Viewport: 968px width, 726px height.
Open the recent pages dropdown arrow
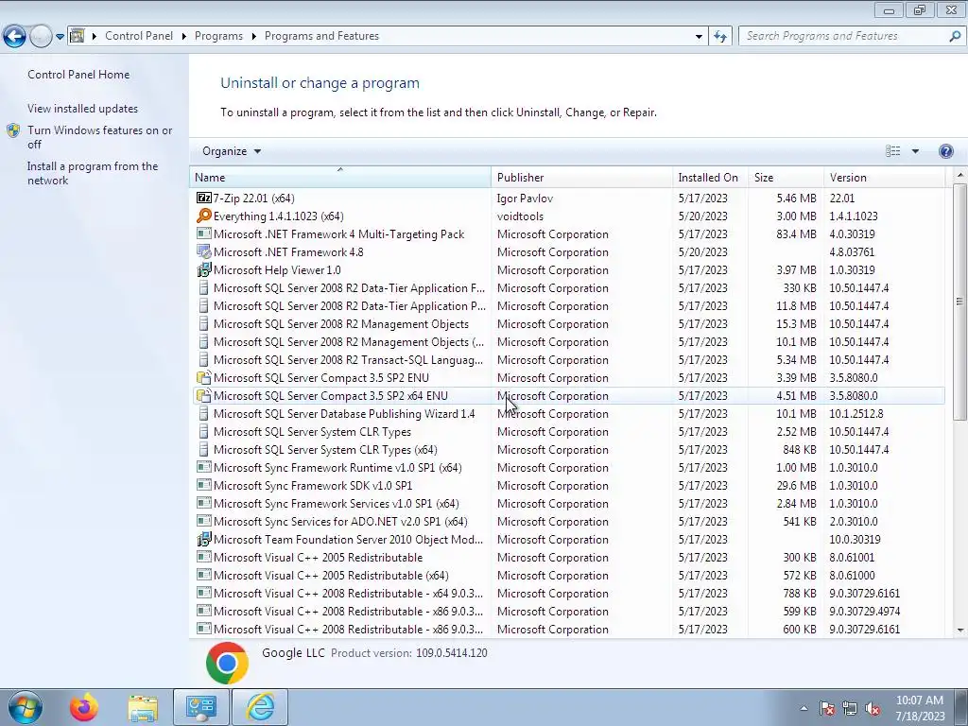pos(60,37)
